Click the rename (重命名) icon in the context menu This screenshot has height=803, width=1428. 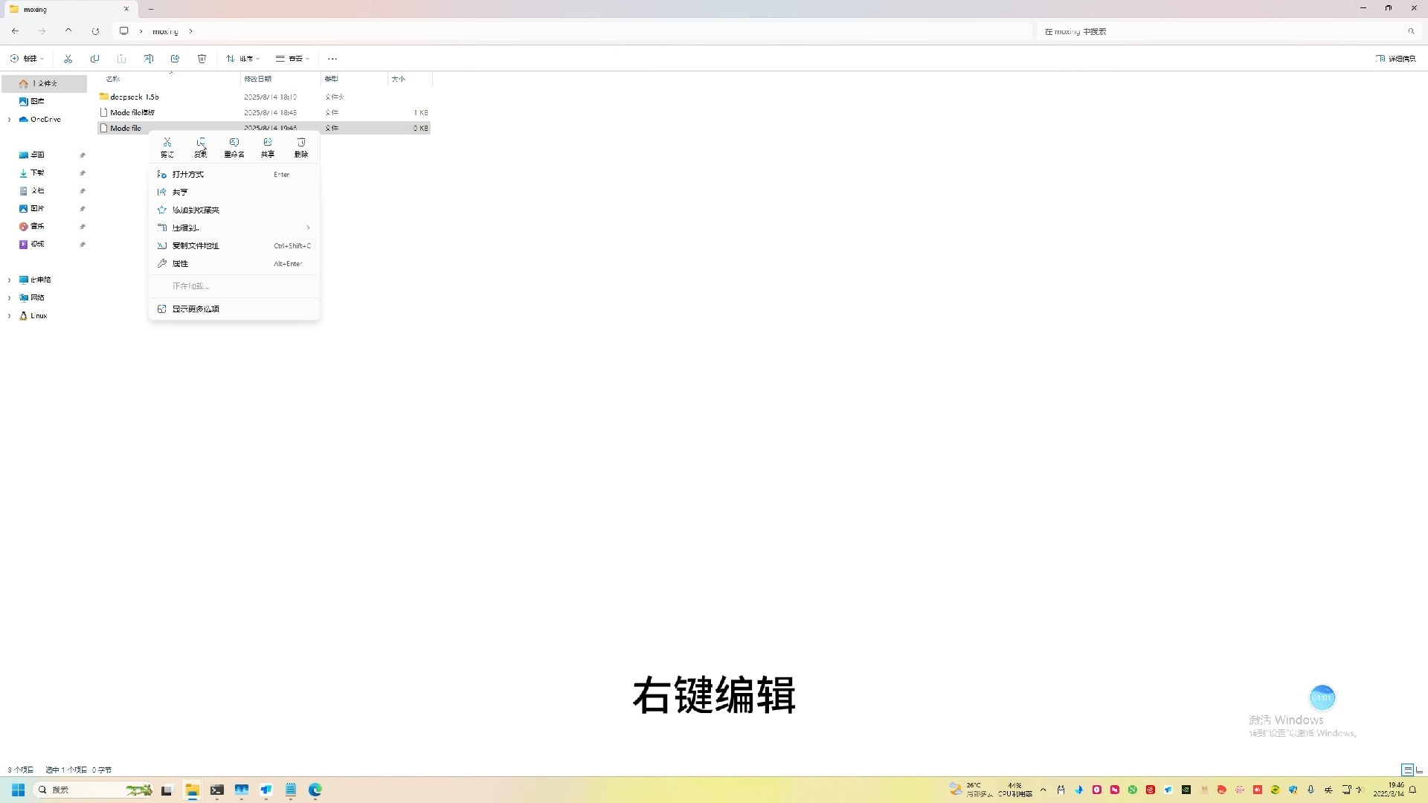click(x=234, y=146)
